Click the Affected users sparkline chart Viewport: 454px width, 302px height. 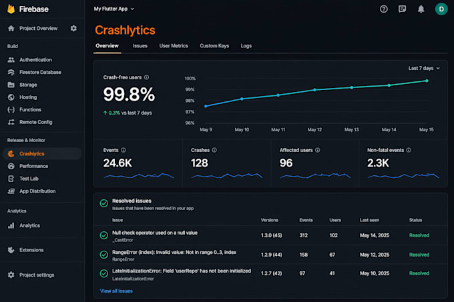pos(315,176)
